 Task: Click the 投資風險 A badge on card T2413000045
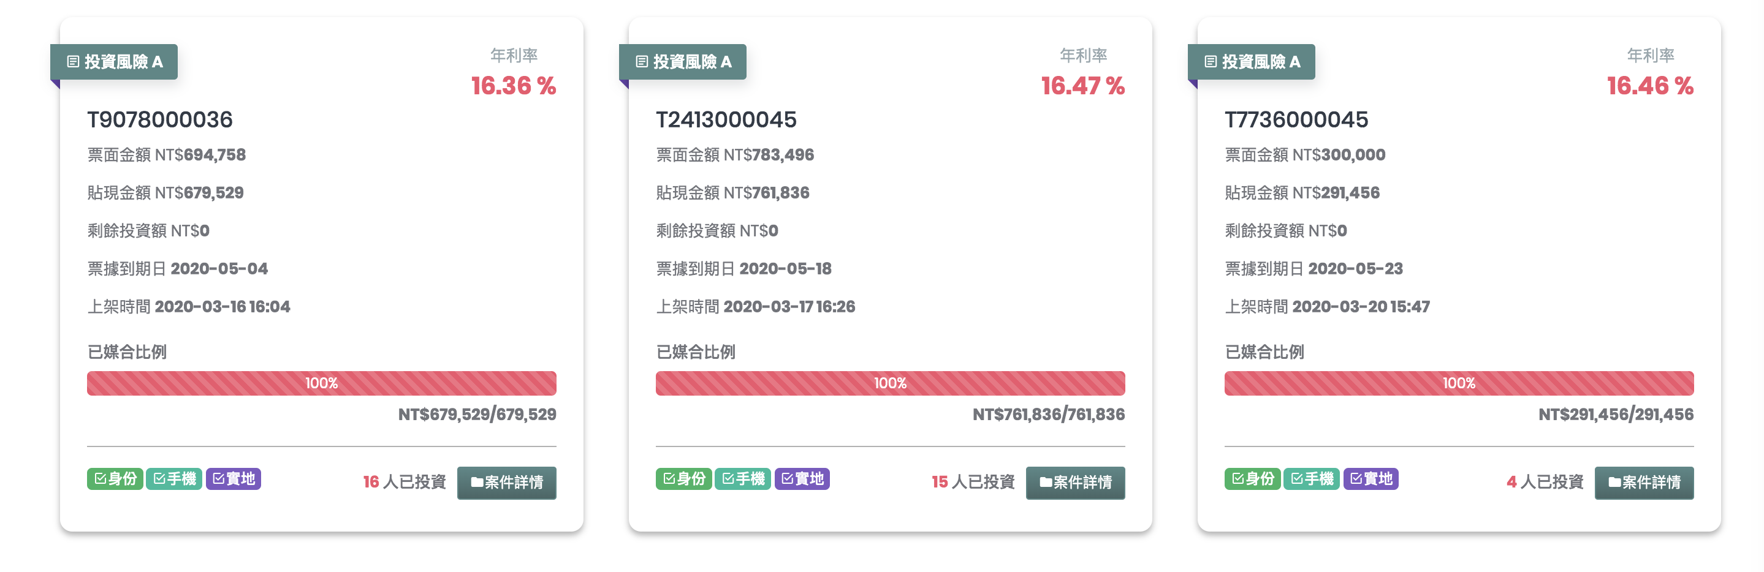[x=683, y=62]
